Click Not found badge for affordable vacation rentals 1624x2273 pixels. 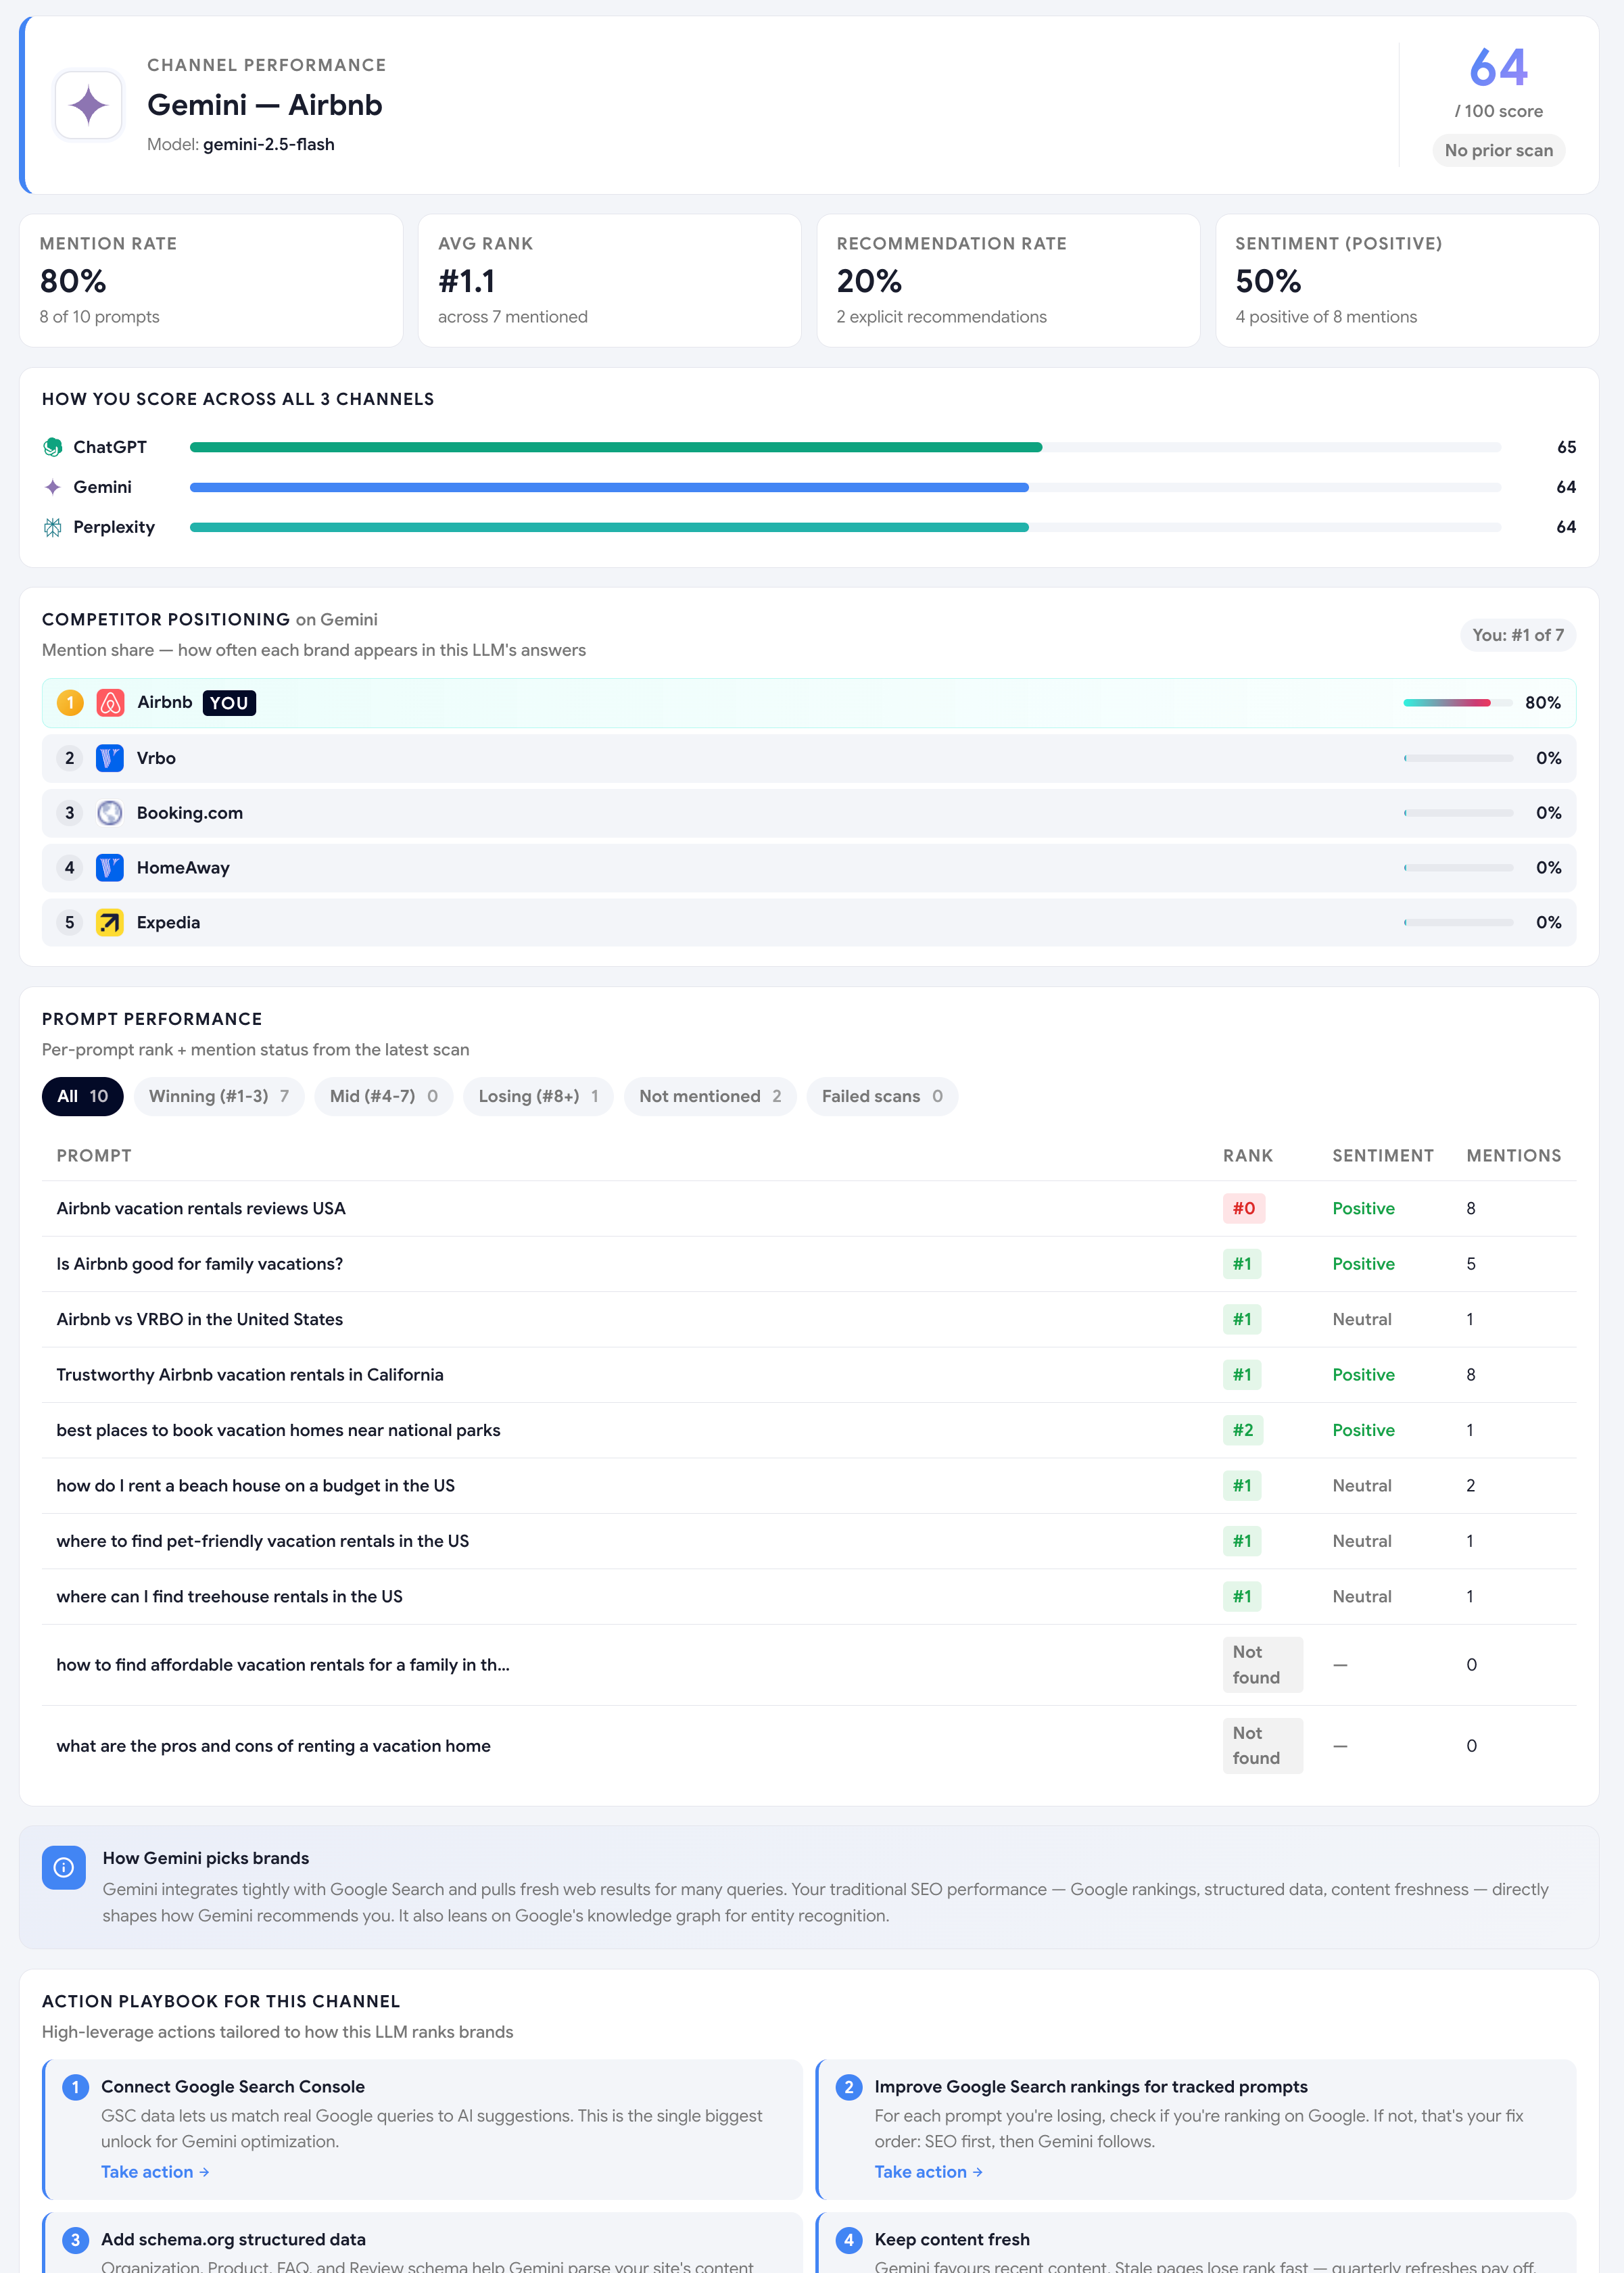pos(1262,1665)
